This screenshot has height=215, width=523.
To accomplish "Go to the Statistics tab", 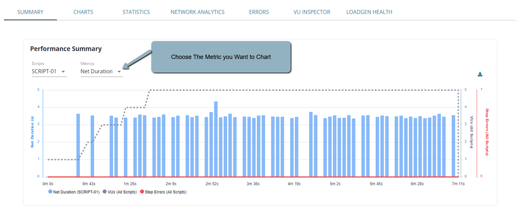I will coord(136,12).
